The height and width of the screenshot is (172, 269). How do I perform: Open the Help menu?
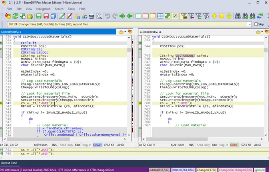coord(82,9)
